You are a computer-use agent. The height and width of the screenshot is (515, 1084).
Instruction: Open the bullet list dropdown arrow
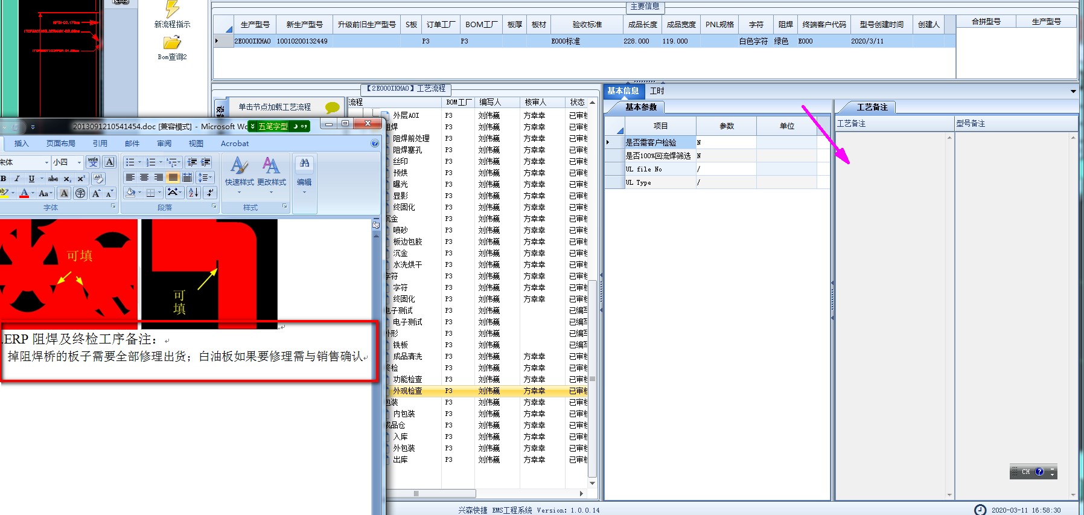[x=139, y=162]
